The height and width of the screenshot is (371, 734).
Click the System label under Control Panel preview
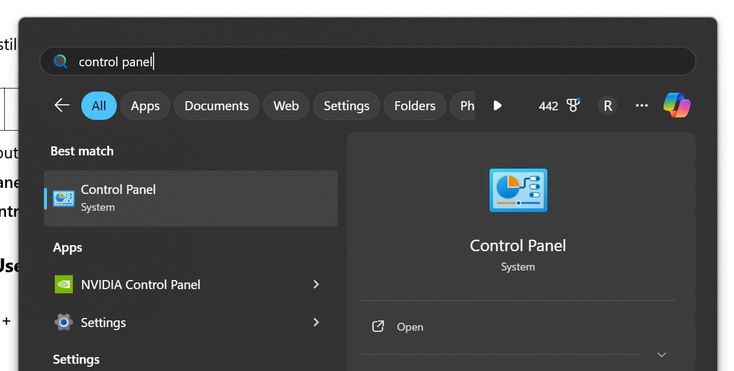518,267
